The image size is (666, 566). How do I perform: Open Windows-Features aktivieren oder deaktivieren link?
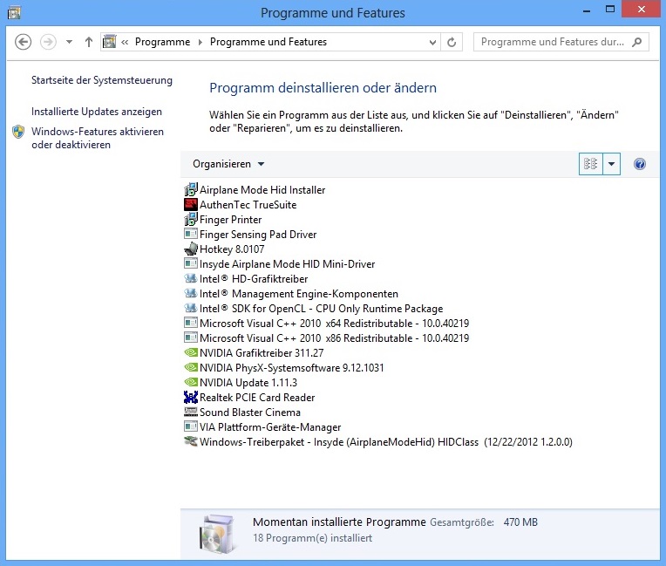pyautogui.click(x=98, y=138)
